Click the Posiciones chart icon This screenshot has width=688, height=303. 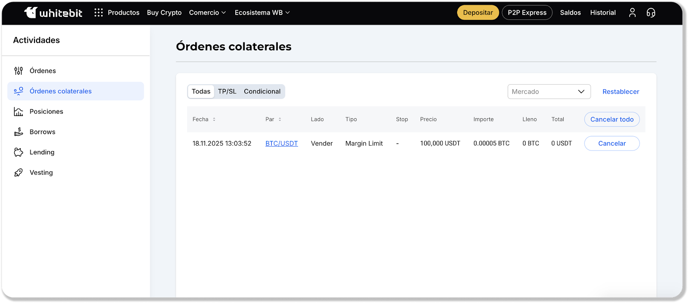[x=18, y=112]
